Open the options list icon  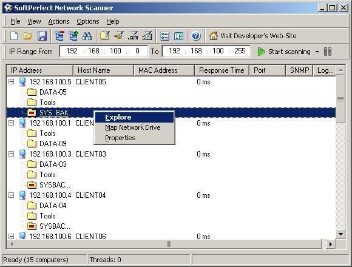tap(165, 36)
